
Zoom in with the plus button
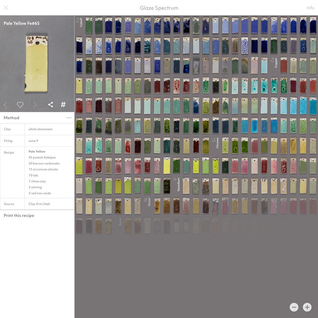pos(307,307)
